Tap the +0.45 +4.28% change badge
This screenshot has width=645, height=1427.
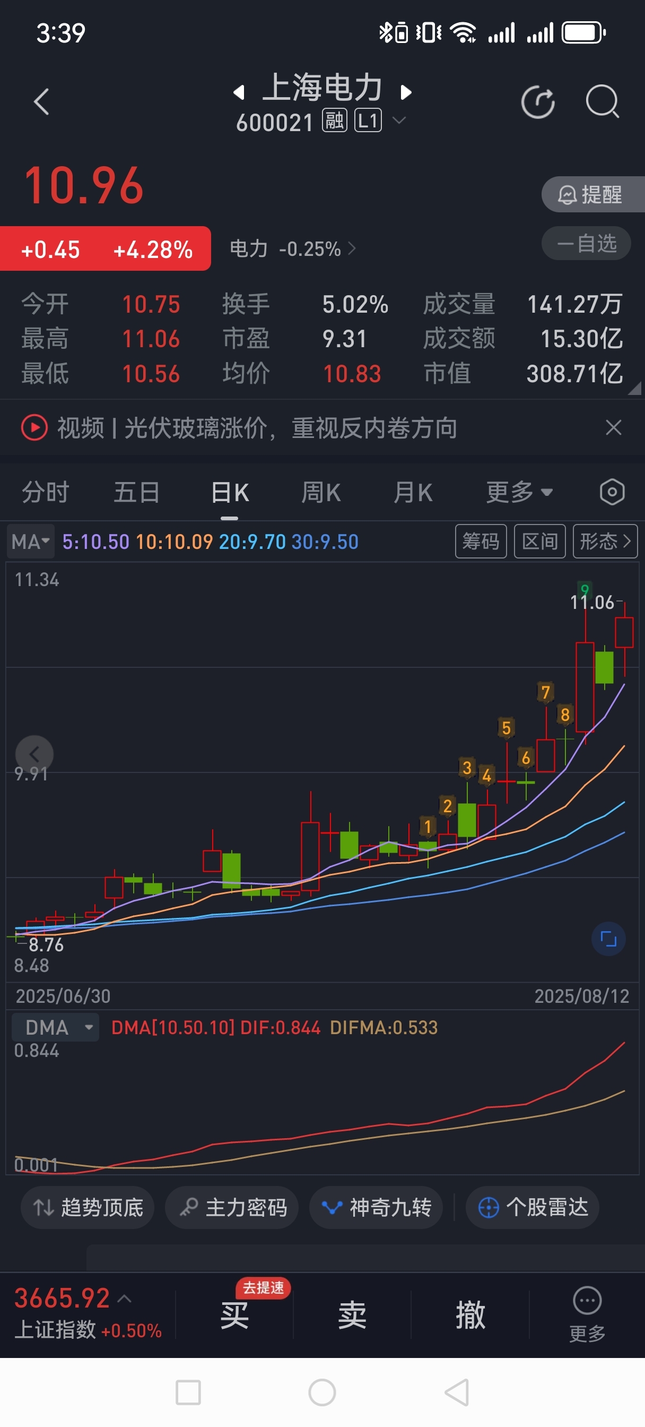[x=105, y=250]
